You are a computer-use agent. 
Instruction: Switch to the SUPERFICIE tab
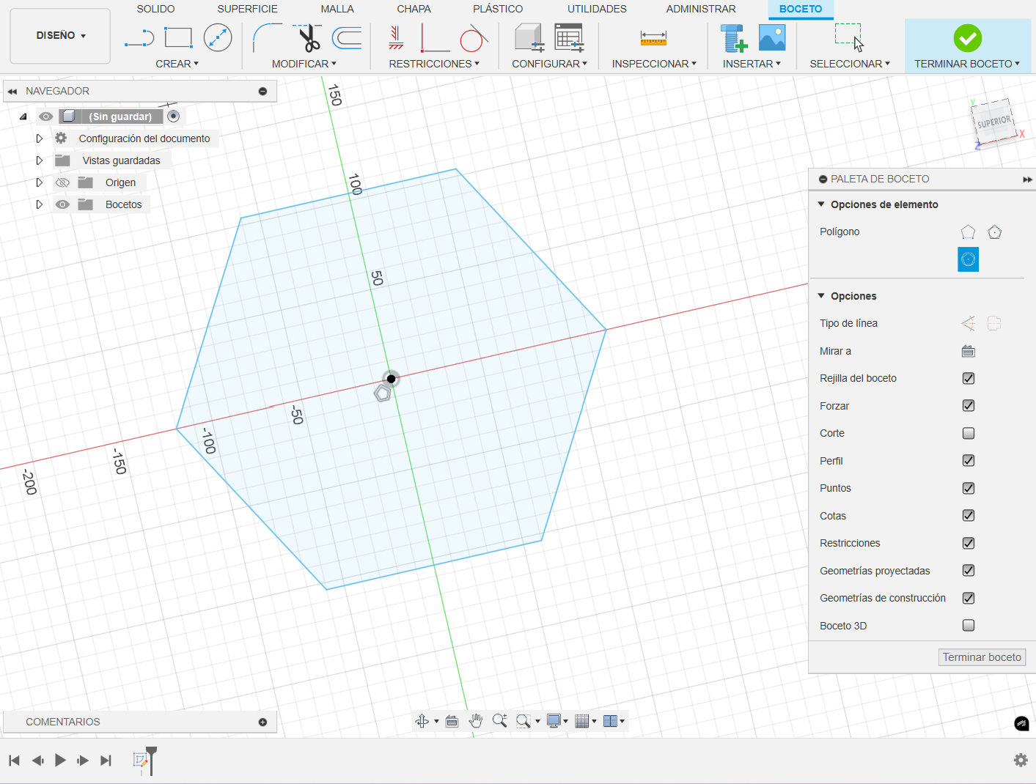pos(247,9)
